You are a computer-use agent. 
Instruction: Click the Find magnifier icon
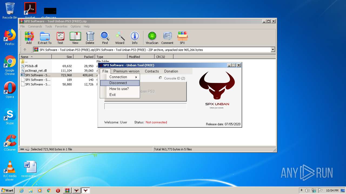coord(105,38)
